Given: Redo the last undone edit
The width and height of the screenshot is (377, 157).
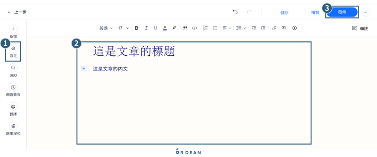Looking at the screenshot, I should 249,12.
